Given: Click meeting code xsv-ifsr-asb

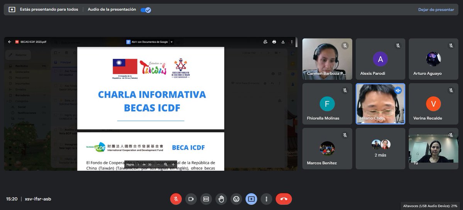Looking at the screenshot, I should pos(38,199).
